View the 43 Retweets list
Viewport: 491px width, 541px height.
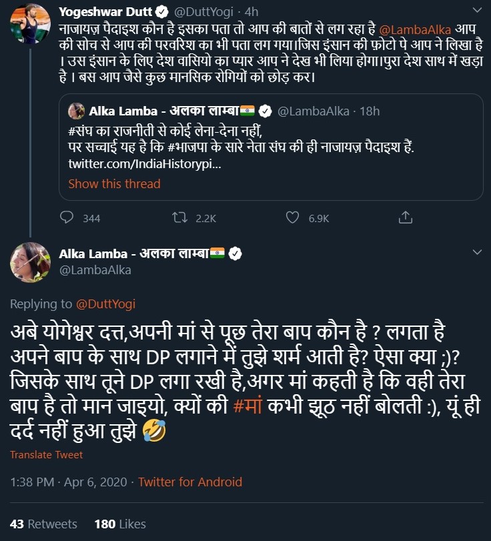pos(43,524)
